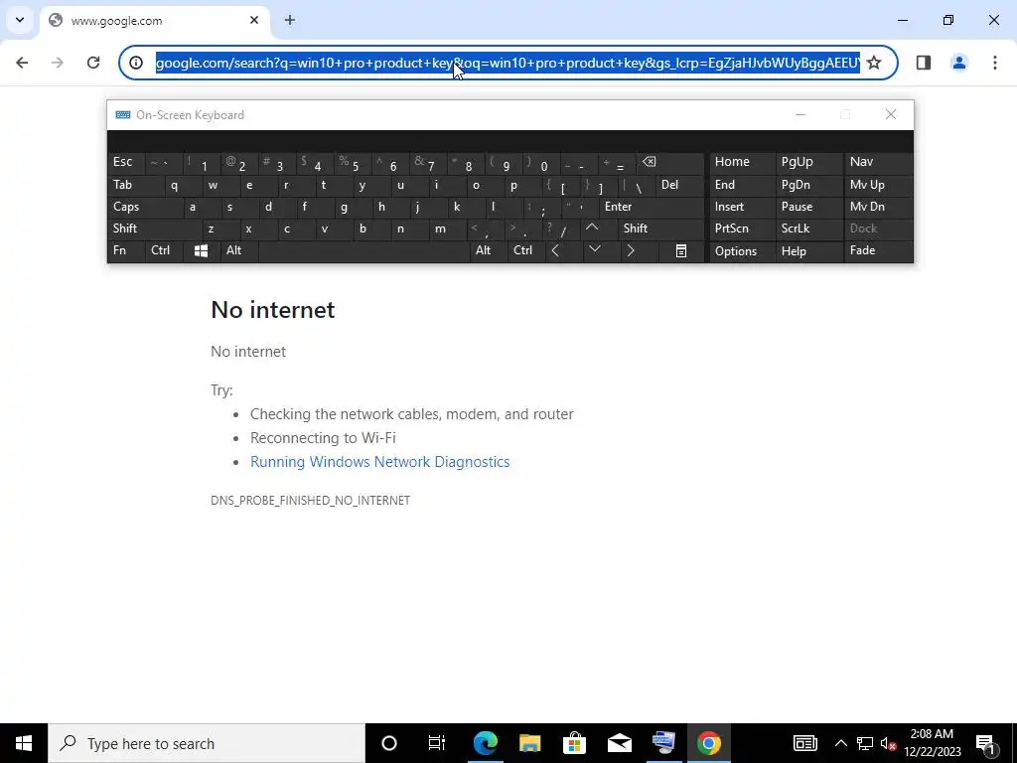
Task: Expand the tab search dropdown arrow
Action: (20, 20)
